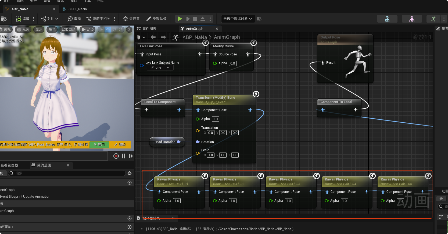Expand viewport toolbar overflow chevrons
This screenshot has height=234, width=448.
click(129, 30)
